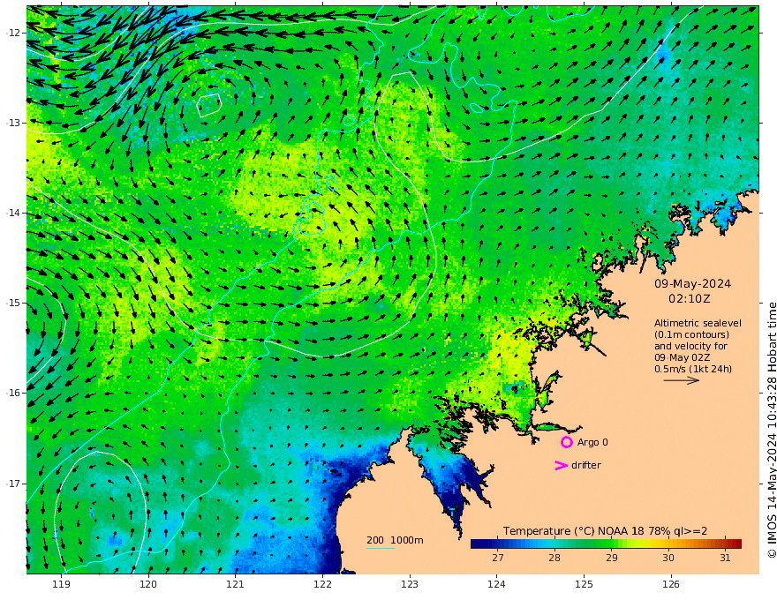Click longitude label 126 on the axis
The height and width of the screenshot is (600, 777).
coord(671,584)
